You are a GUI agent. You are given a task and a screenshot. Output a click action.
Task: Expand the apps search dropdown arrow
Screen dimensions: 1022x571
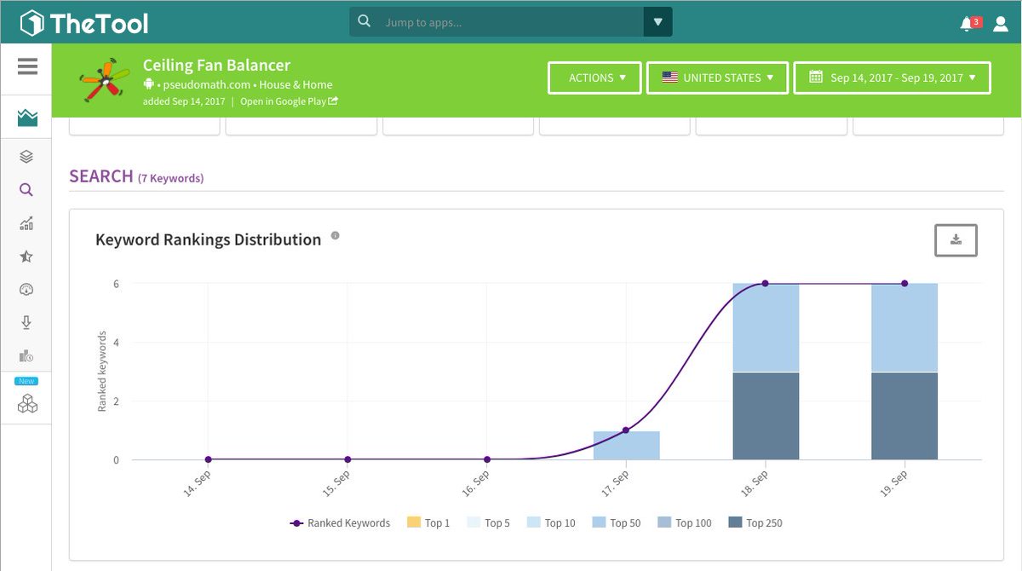pos(658,22)
